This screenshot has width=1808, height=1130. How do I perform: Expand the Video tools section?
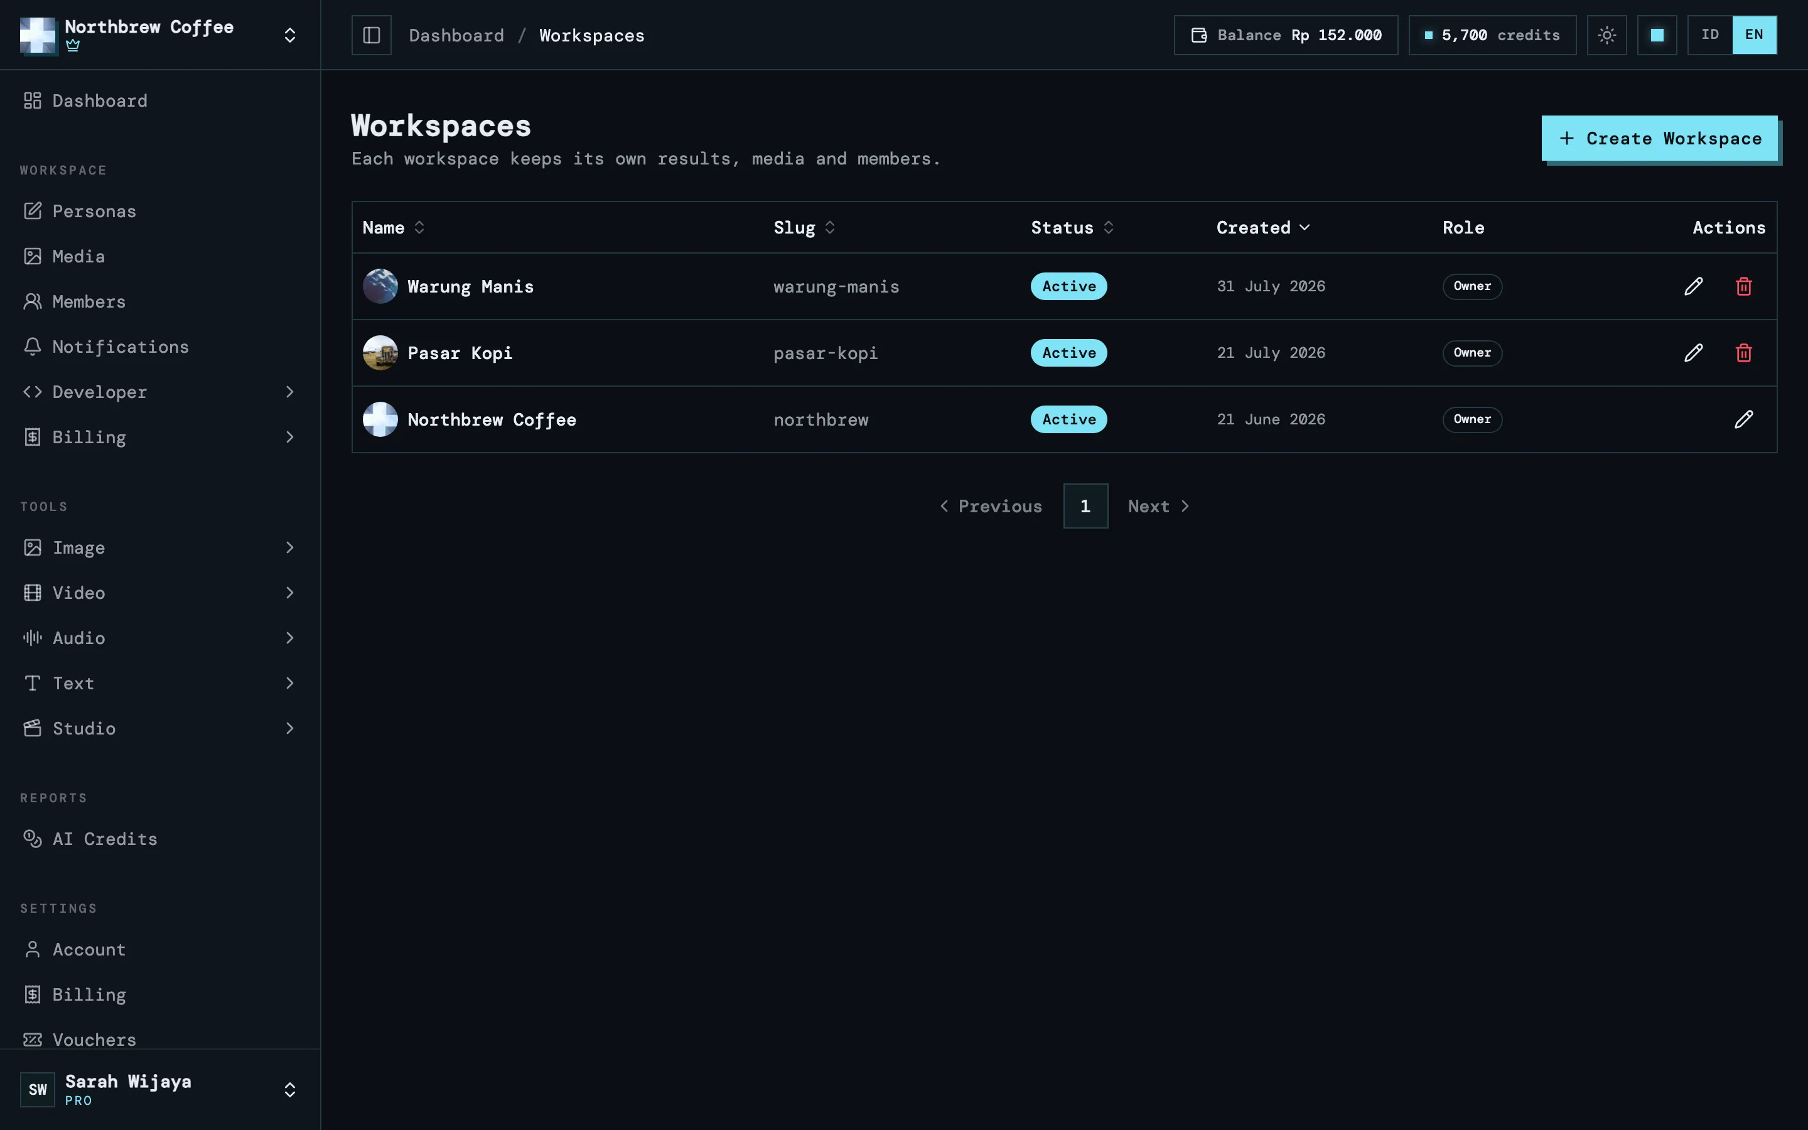[x=159, y=593]
